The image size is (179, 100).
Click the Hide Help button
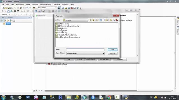click(x=104, y=59)
